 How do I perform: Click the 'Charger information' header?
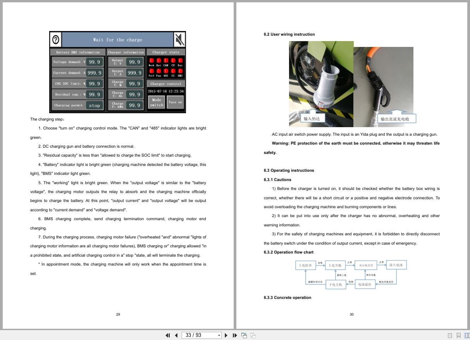tap(126, 52)
